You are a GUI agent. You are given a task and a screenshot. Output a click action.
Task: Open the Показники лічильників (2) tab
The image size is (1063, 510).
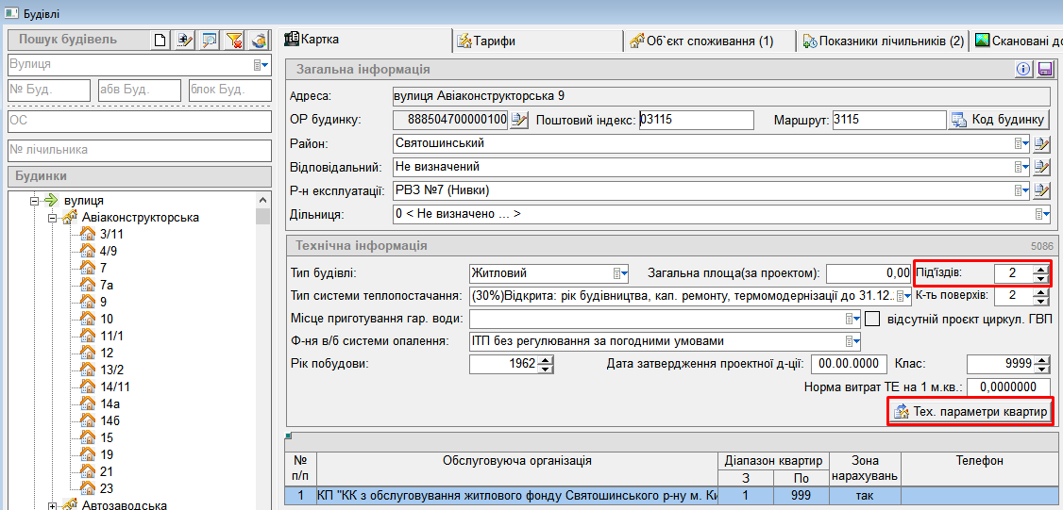click(x=883, y=41)
